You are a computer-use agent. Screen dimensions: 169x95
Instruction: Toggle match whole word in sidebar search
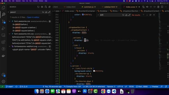[46, 12]
